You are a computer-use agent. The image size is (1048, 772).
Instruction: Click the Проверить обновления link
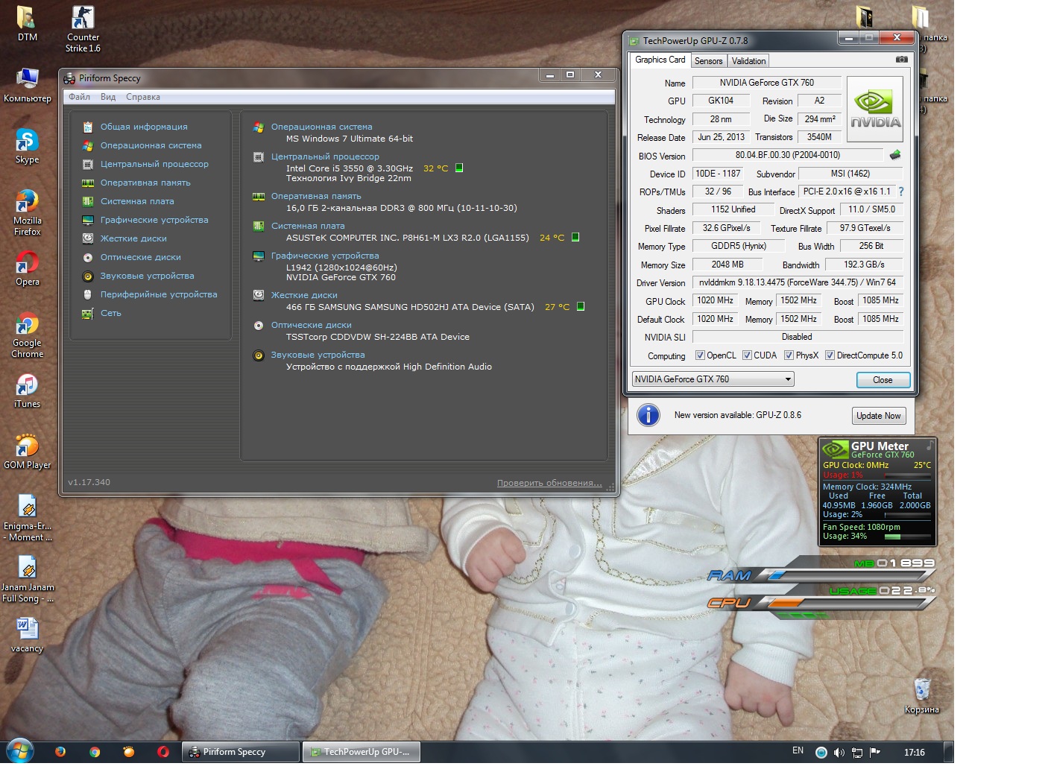(x=549, y=483)
